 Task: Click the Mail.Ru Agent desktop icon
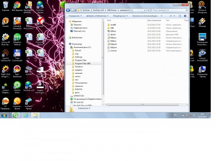17,87
